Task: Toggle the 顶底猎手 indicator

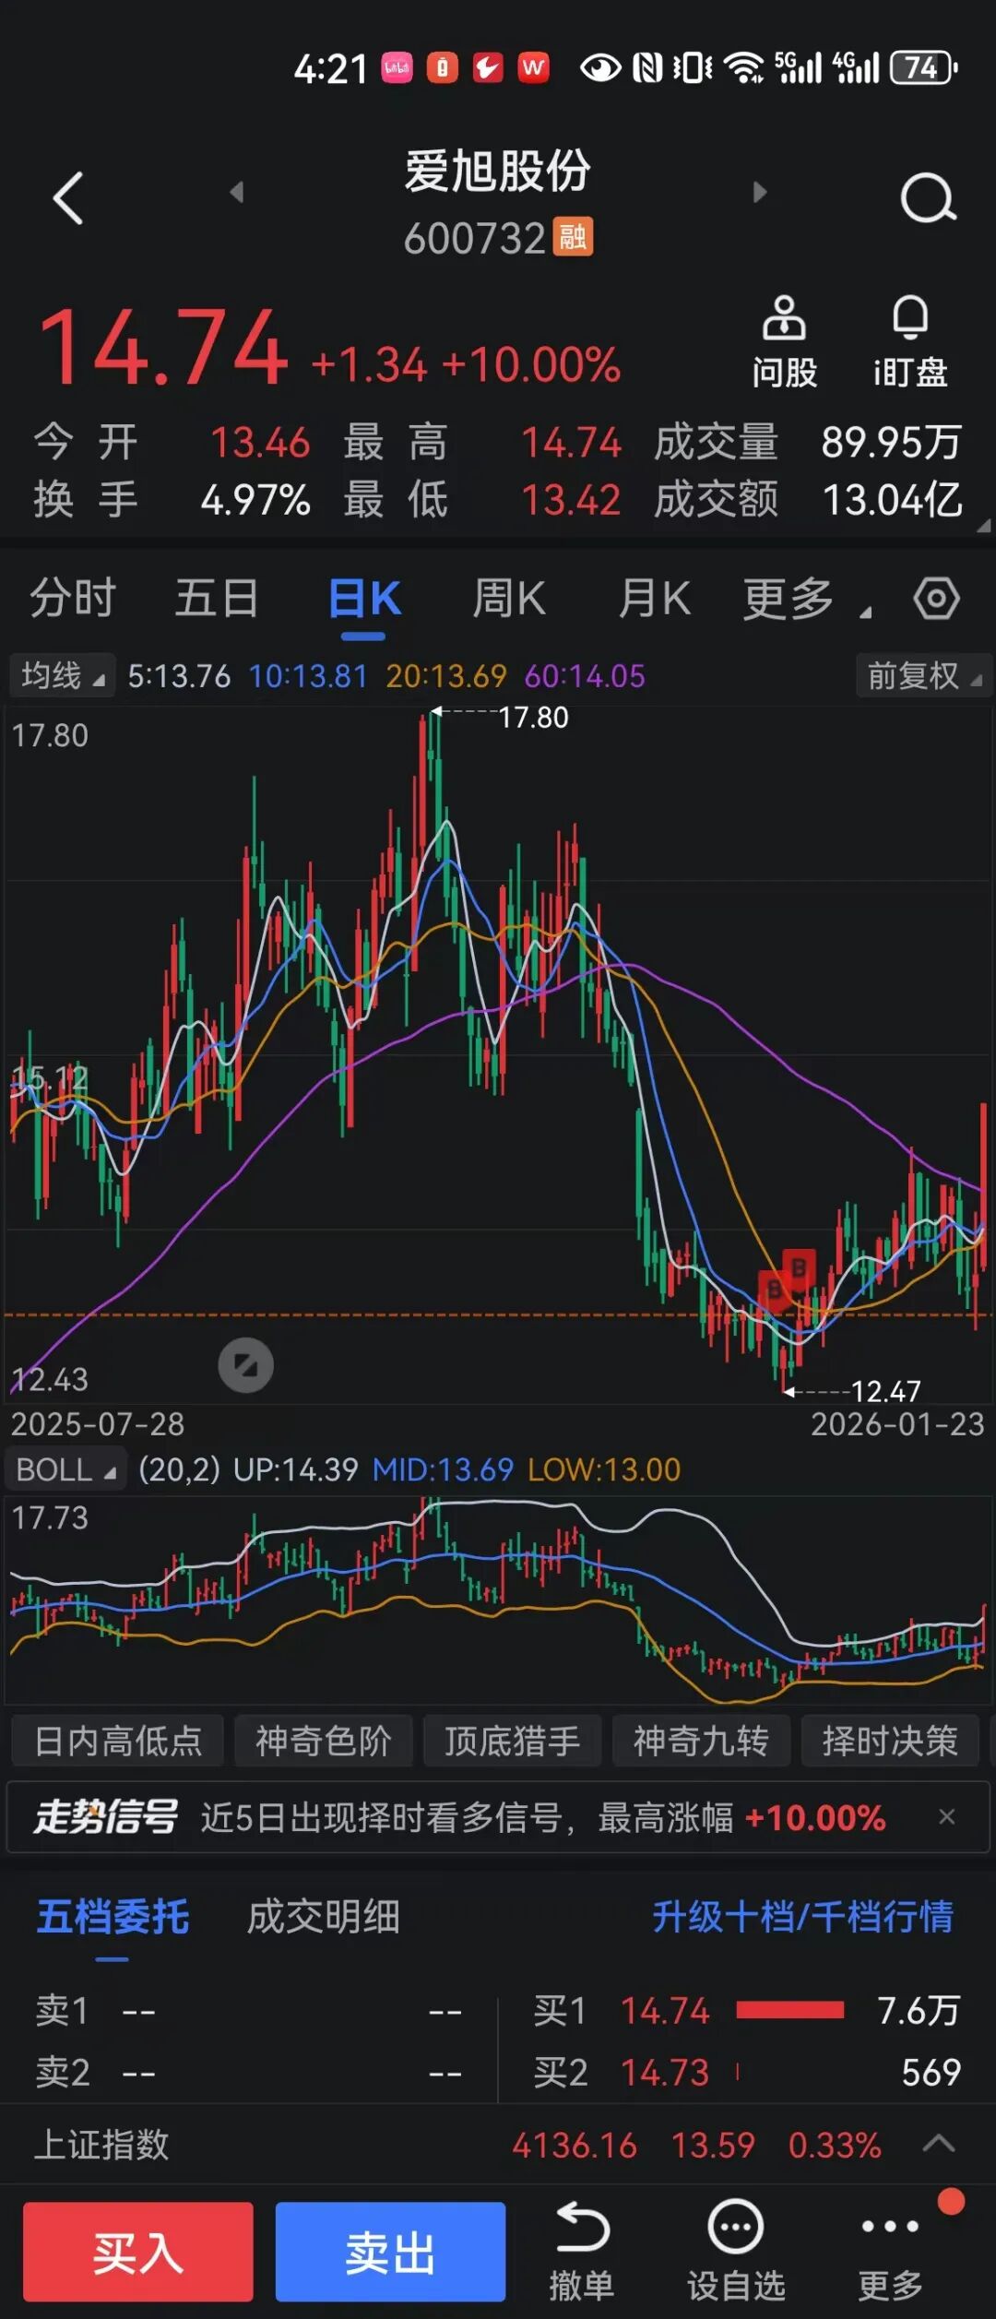Action: pyautogui.click(x=512, y=1742)
